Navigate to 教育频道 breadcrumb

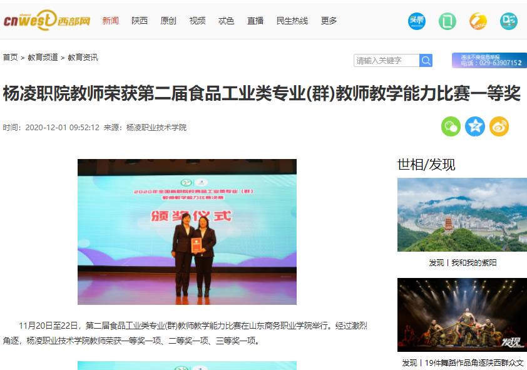click(43, 58)
